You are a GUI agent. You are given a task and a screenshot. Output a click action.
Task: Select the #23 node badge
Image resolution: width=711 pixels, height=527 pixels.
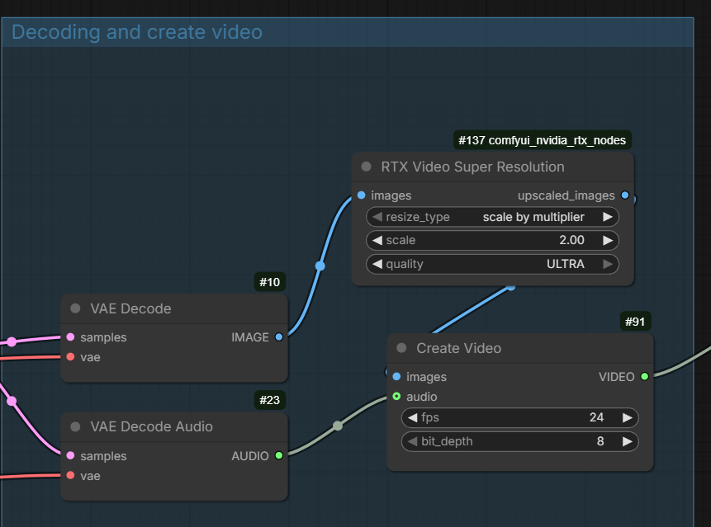[270, 400]
